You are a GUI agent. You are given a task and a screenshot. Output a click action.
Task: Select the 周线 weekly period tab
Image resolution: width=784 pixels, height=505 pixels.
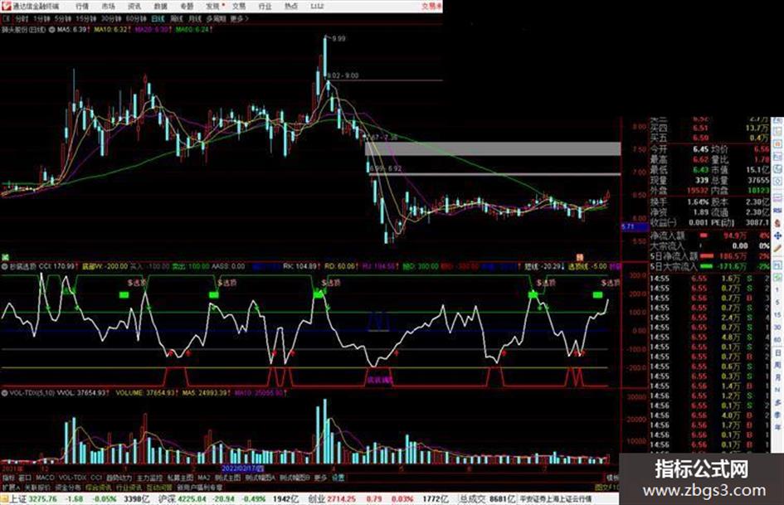(177, 18)
